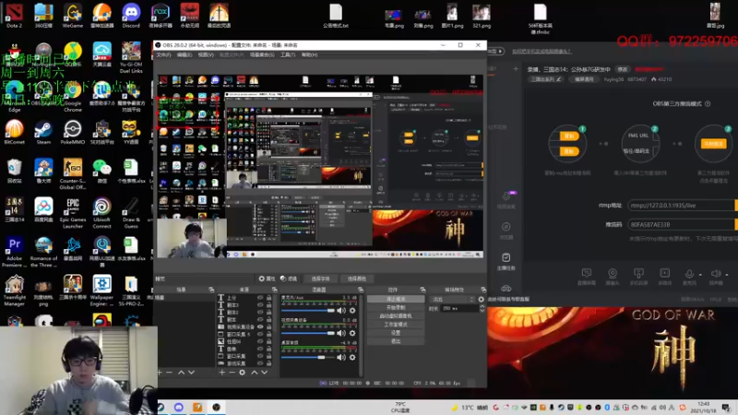Open Steam desktop shortcut
Viewport: 738px width, 415px height.
pos(43,132)
